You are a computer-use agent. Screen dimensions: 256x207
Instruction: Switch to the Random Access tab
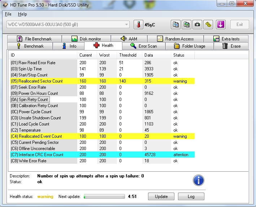pyautogui.click(x=175, y=39)
